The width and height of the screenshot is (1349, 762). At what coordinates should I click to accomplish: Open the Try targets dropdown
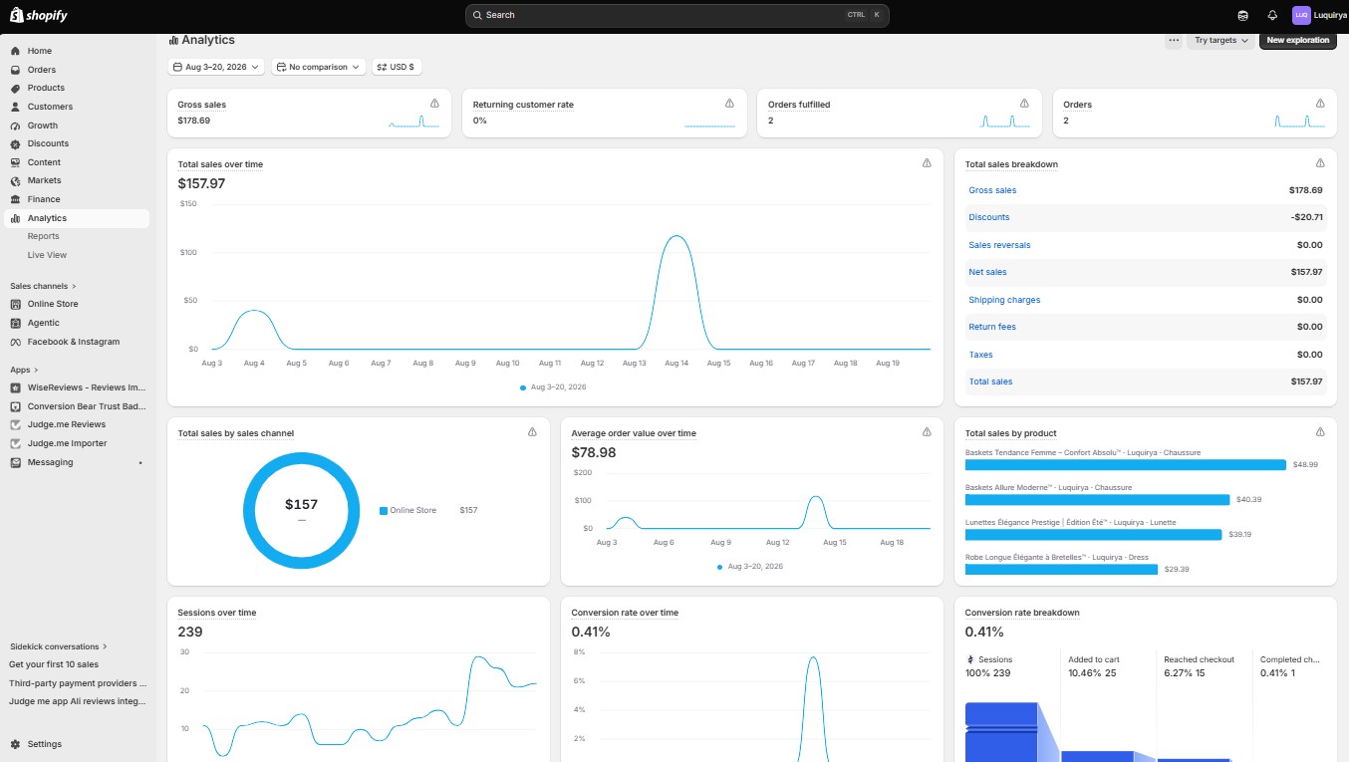tap(1220, 41)
